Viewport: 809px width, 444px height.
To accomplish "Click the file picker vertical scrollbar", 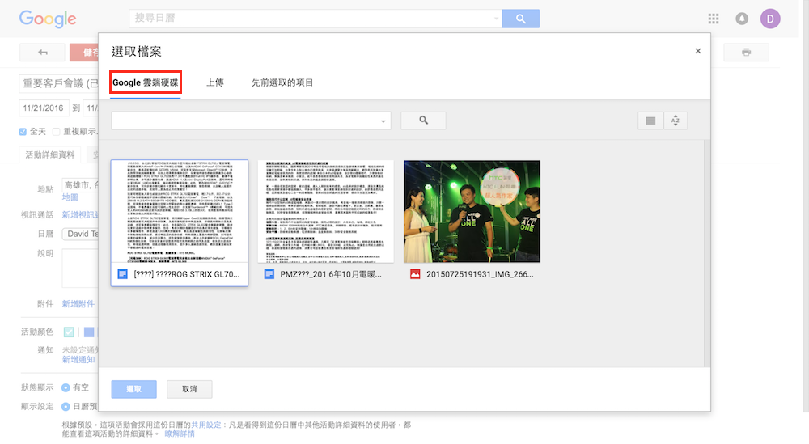I will click(x=707, y=252).
